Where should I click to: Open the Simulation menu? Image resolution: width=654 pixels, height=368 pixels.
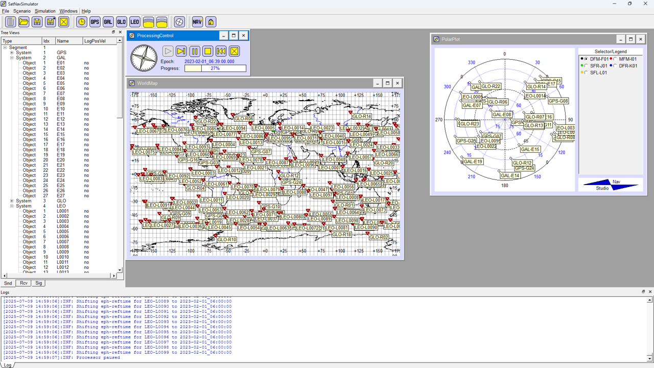tap(45, 11)
